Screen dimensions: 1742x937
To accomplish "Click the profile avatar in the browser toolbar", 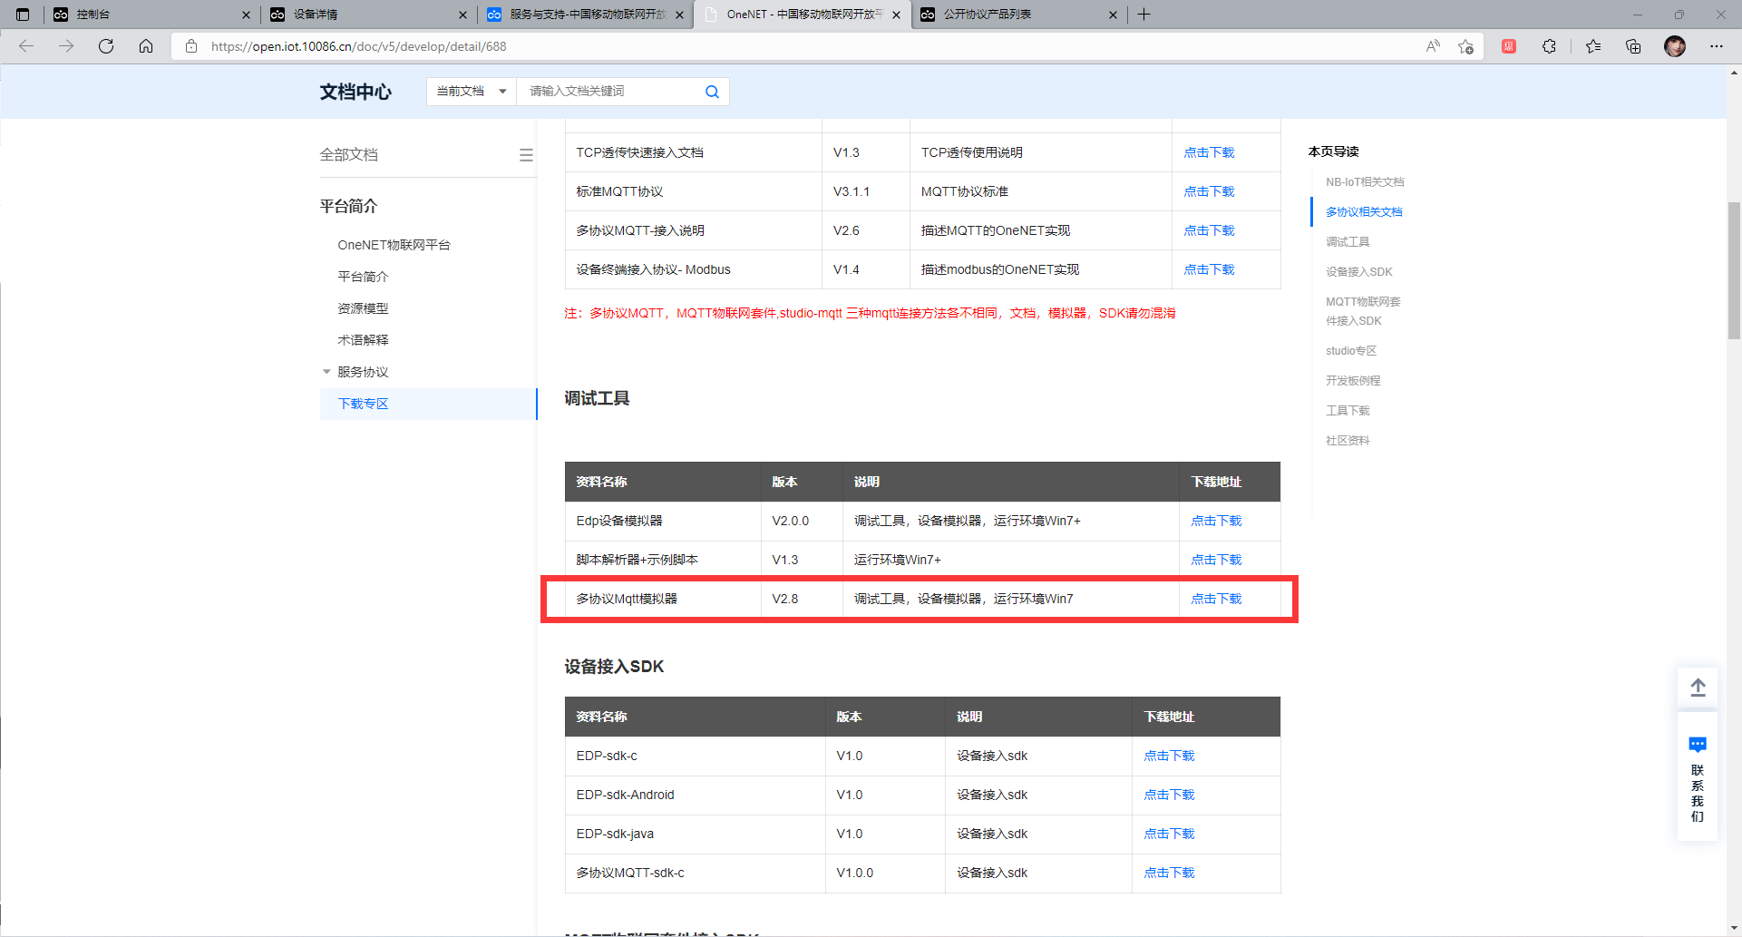I will coord(1675,46).
